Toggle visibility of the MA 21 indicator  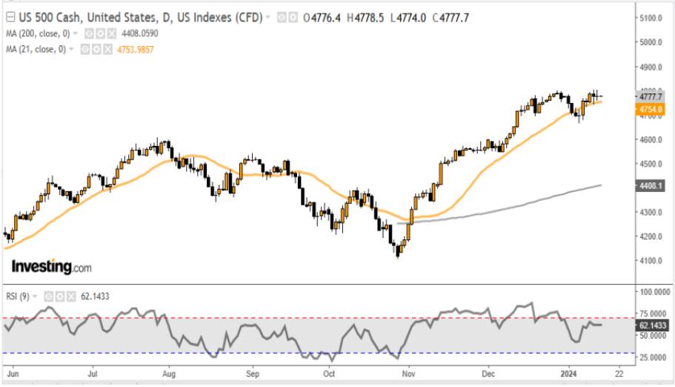click(x=84, y=49)
